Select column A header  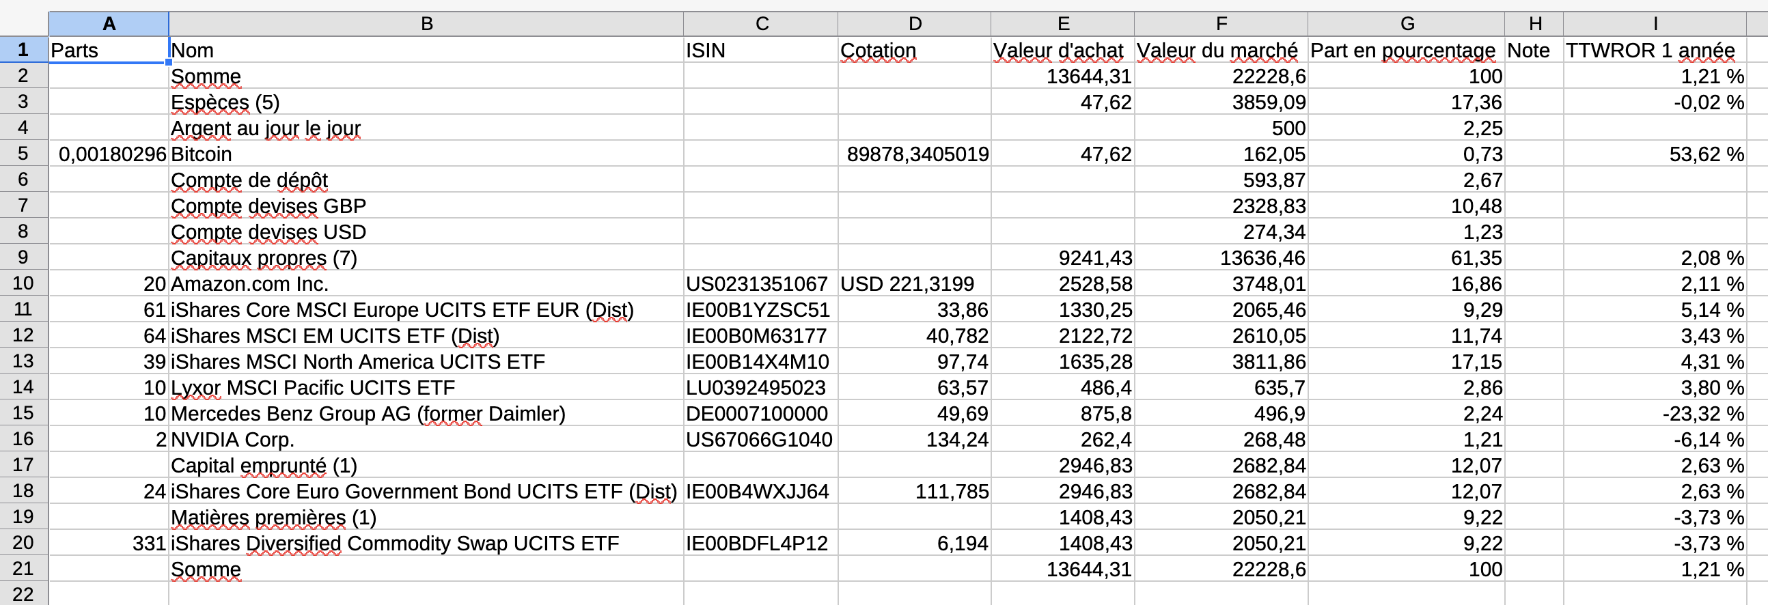click(109, 24)
